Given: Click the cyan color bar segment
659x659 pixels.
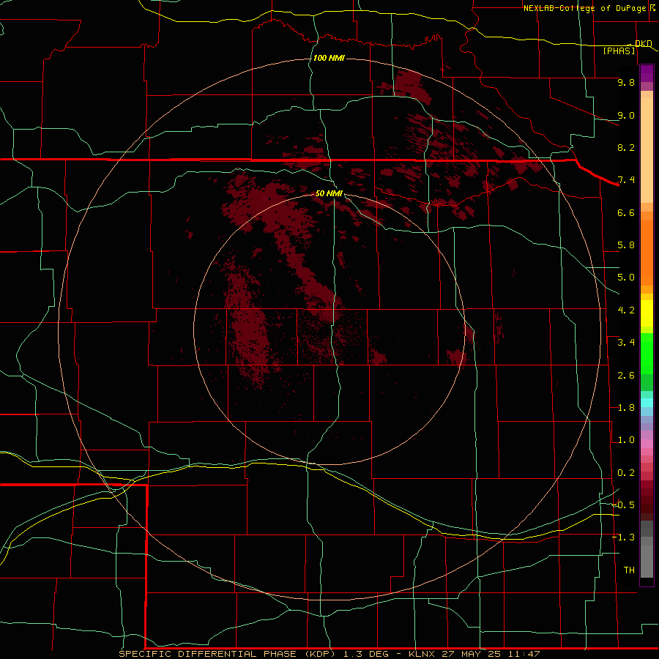Looking at the screenshot, I should point(647,402).
